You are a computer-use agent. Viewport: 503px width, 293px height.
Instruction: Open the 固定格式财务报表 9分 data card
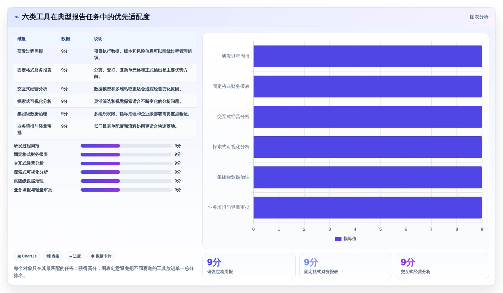(346, 266)
